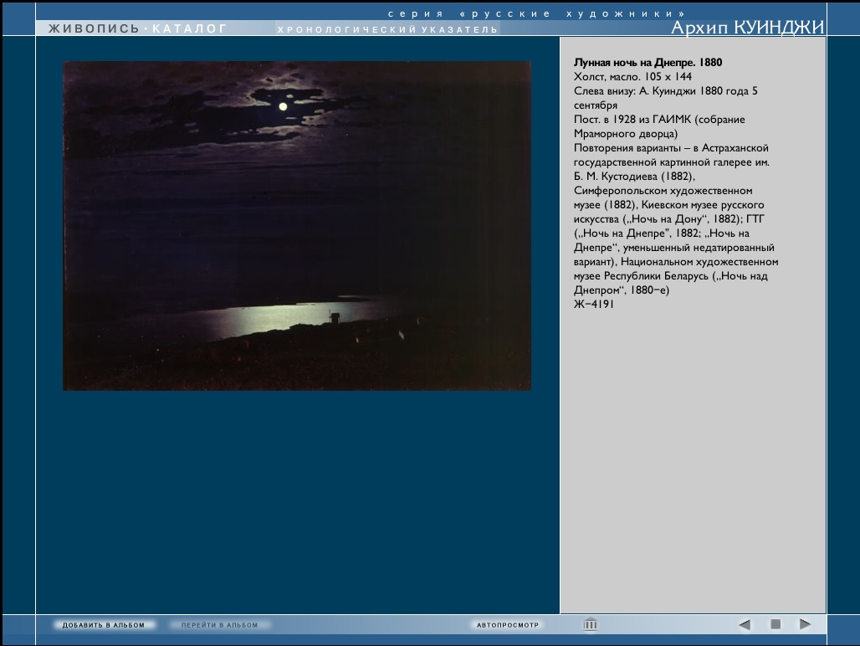
Task: Advance to the next painting arrow
Action: tap(805, 624)
